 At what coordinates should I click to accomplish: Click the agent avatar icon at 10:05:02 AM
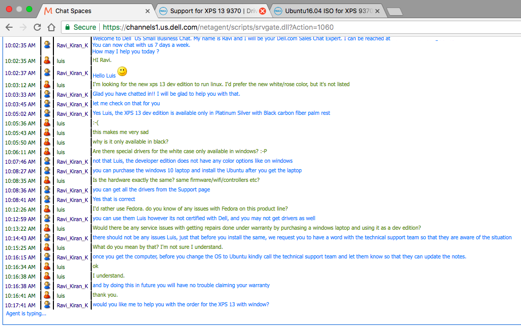47,113
